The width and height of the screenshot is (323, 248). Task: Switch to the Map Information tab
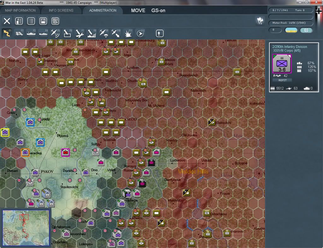(x=20, y=10)
